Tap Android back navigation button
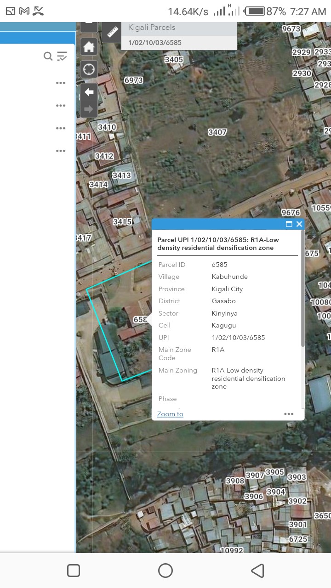This screenshot has width=331, height=588. tap(257, 571)
